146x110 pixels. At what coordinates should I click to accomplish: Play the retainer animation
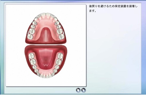[x=83, y=90]
